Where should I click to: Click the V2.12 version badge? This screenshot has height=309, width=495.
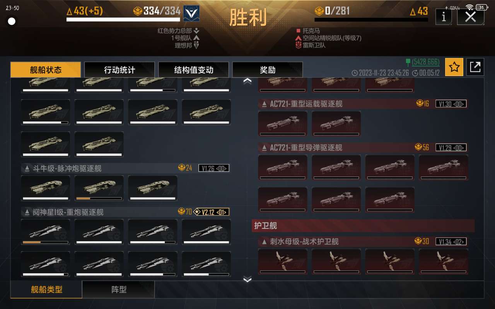[x=211, y=212]
